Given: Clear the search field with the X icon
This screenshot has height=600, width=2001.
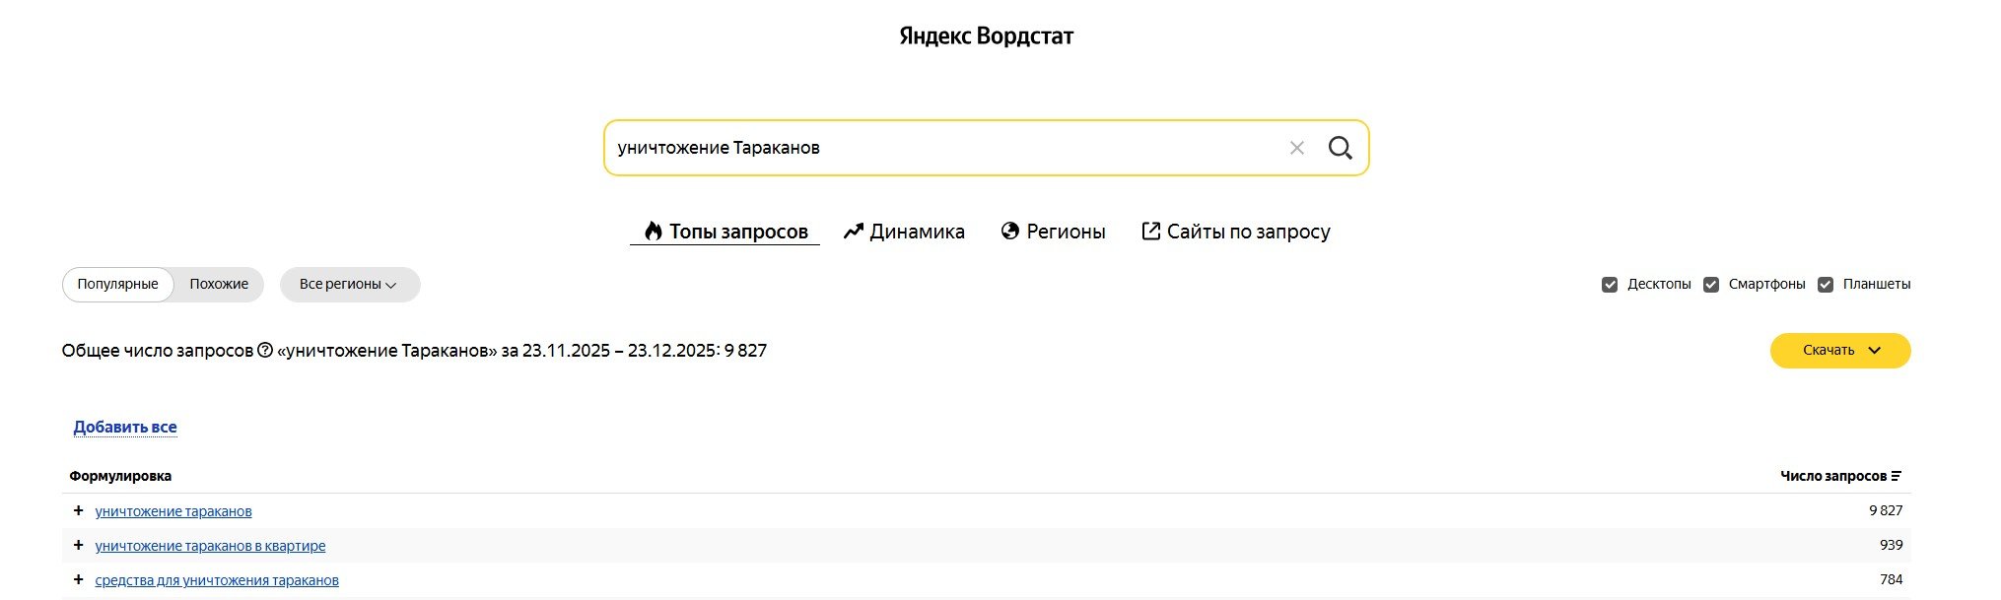Looking at the screenshot, I should 1296,148.
